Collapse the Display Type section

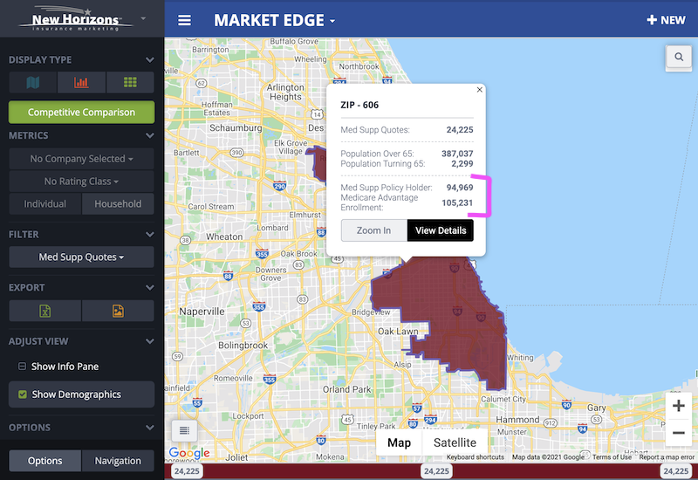tap(149, 59)
